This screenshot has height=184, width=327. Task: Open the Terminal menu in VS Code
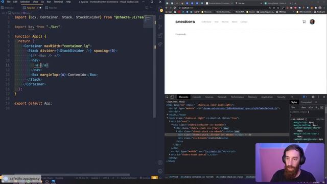point(58,2)
